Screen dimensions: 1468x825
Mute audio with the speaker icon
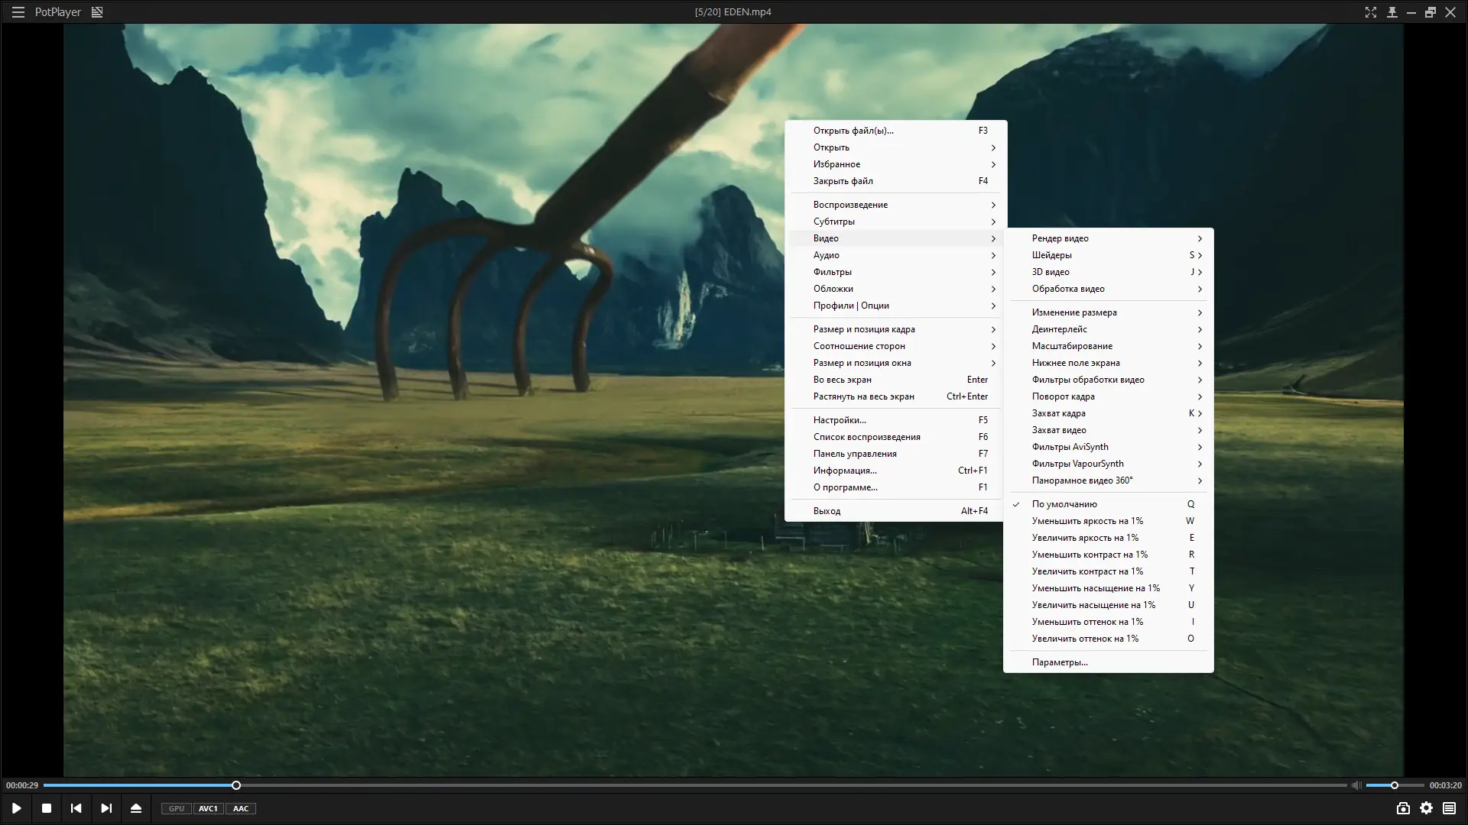point(1356,785)
